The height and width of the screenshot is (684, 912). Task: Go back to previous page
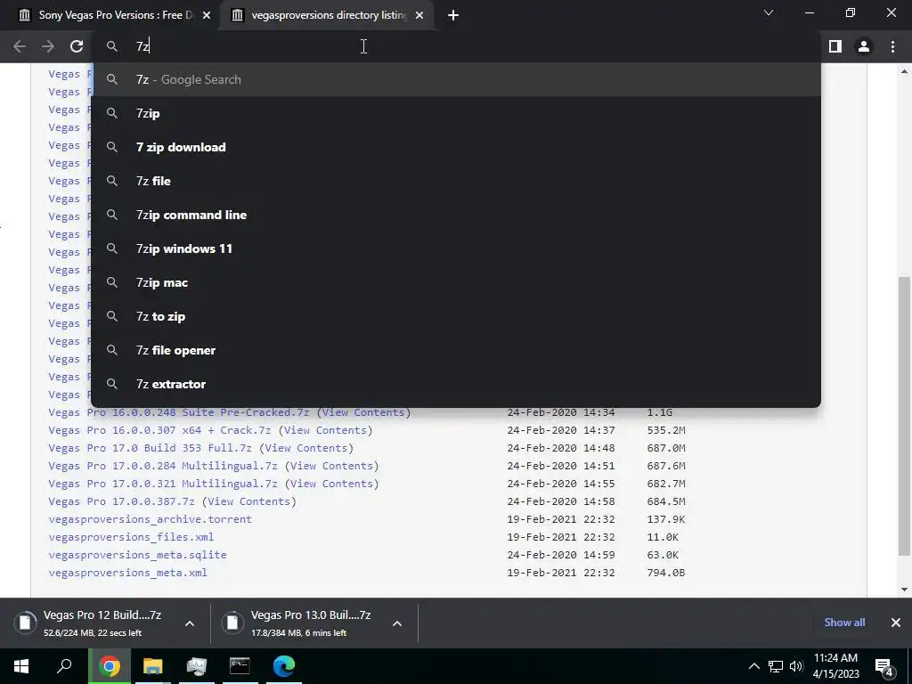point(20,46)
